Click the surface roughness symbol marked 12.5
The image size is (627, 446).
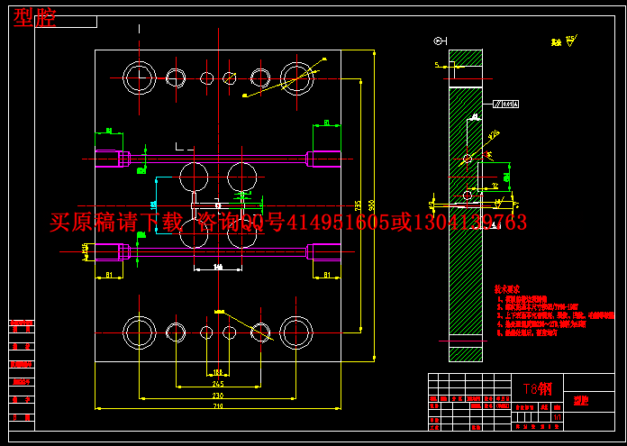571,41
